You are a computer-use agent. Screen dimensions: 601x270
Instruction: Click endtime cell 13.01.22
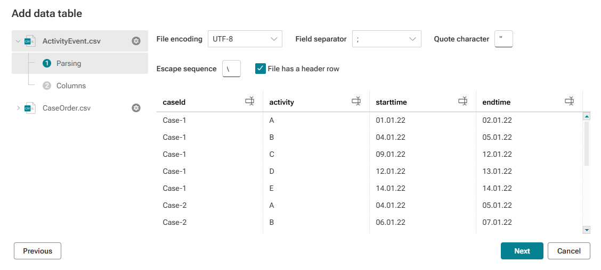click(497, 171)
